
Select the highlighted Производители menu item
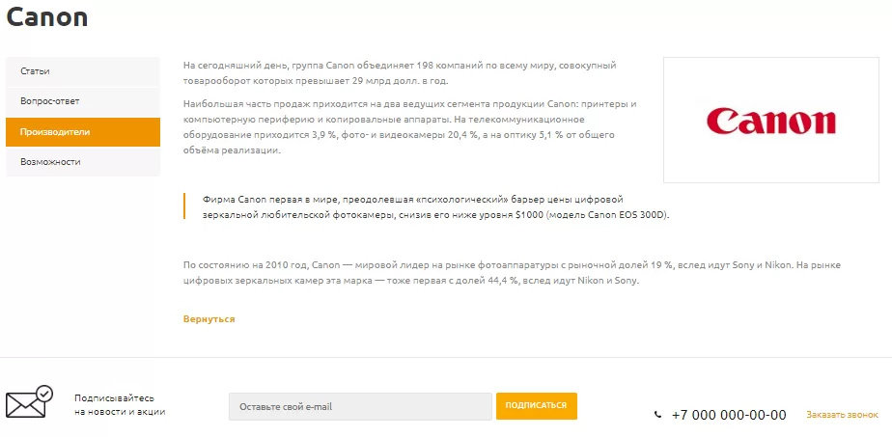tap(83, 132)
